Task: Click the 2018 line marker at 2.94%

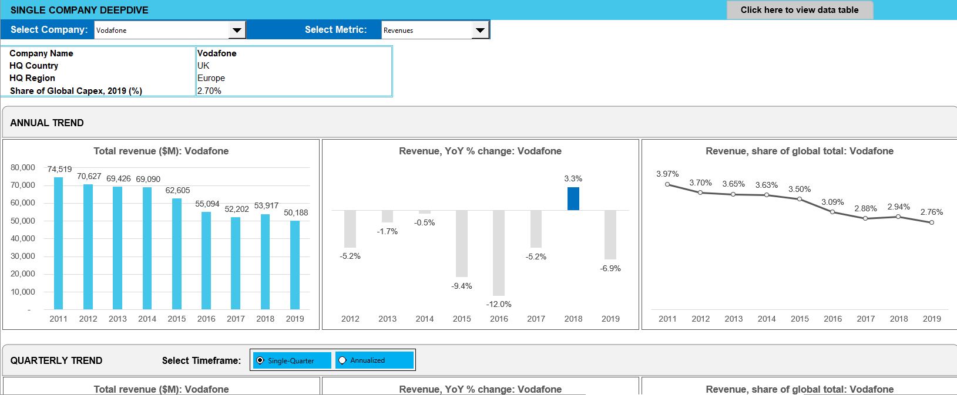Action: [x=899, y=217]
